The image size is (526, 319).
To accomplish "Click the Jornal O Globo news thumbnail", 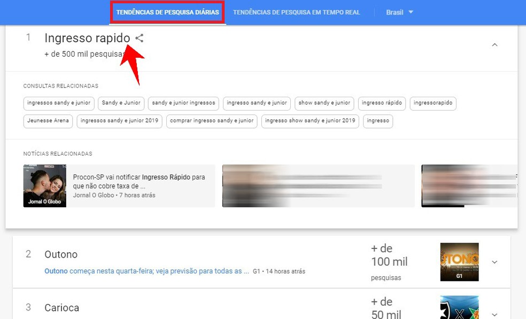I will tap(44, 186).
